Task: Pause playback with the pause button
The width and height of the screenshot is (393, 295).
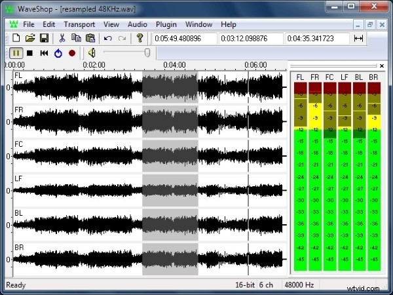Action: click(x=16, y=53)
